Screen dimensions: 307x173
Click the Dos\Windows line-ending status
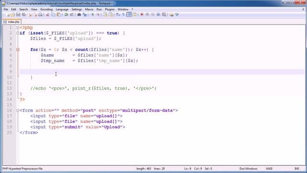[248, 169]
